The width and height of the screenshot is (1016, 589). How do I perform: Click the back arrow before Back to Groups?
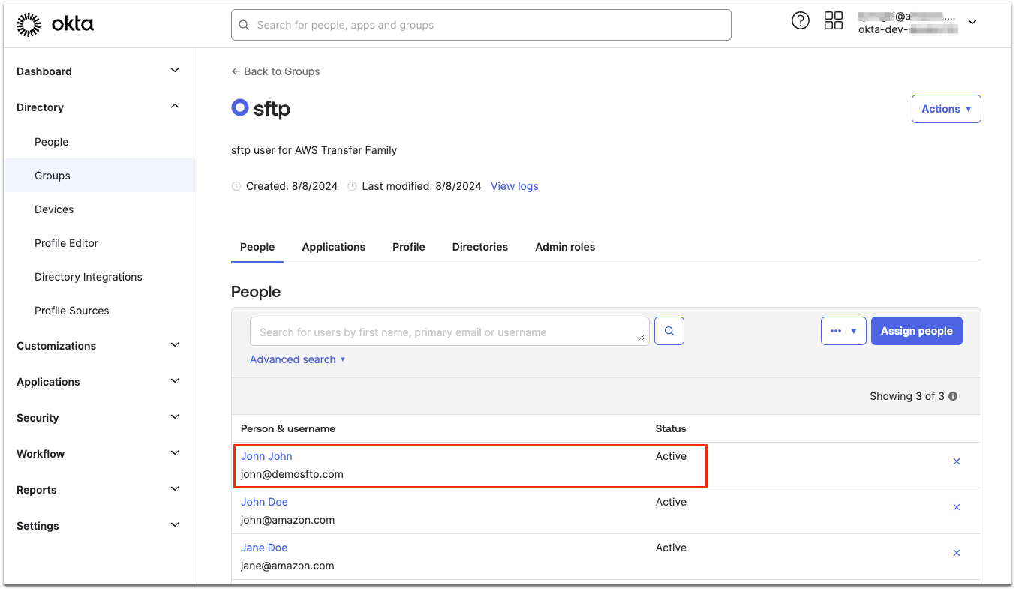pos(235,71)
